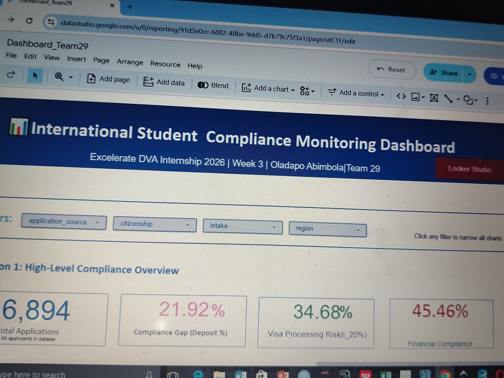Open the application_source filter dropdown
504x378 pixels.
[x=64, y=221]
